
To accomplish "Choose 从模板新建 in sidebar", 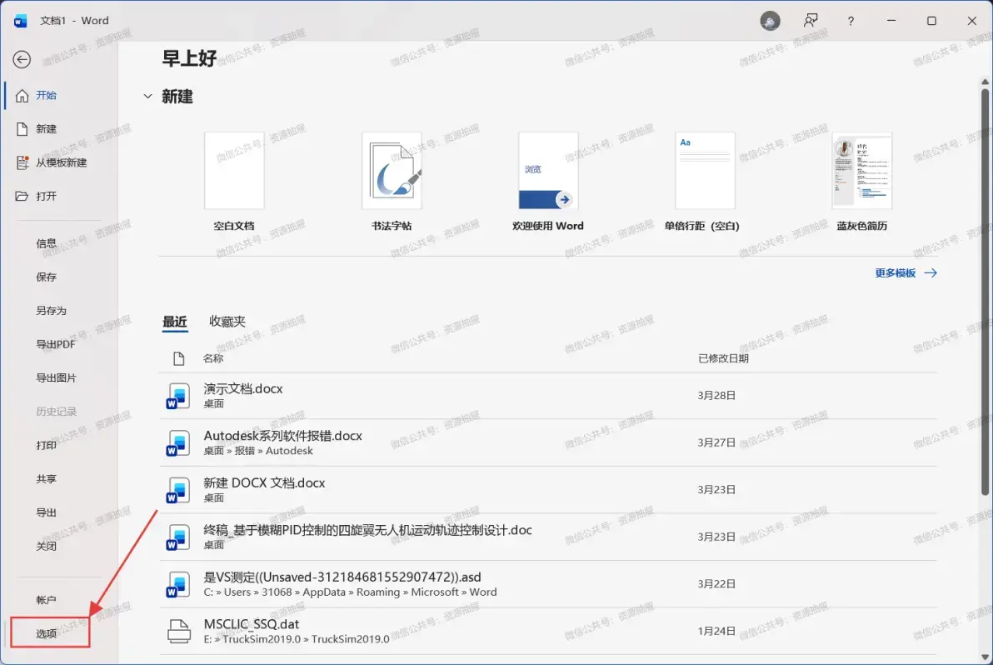I will tap(62, 162).
